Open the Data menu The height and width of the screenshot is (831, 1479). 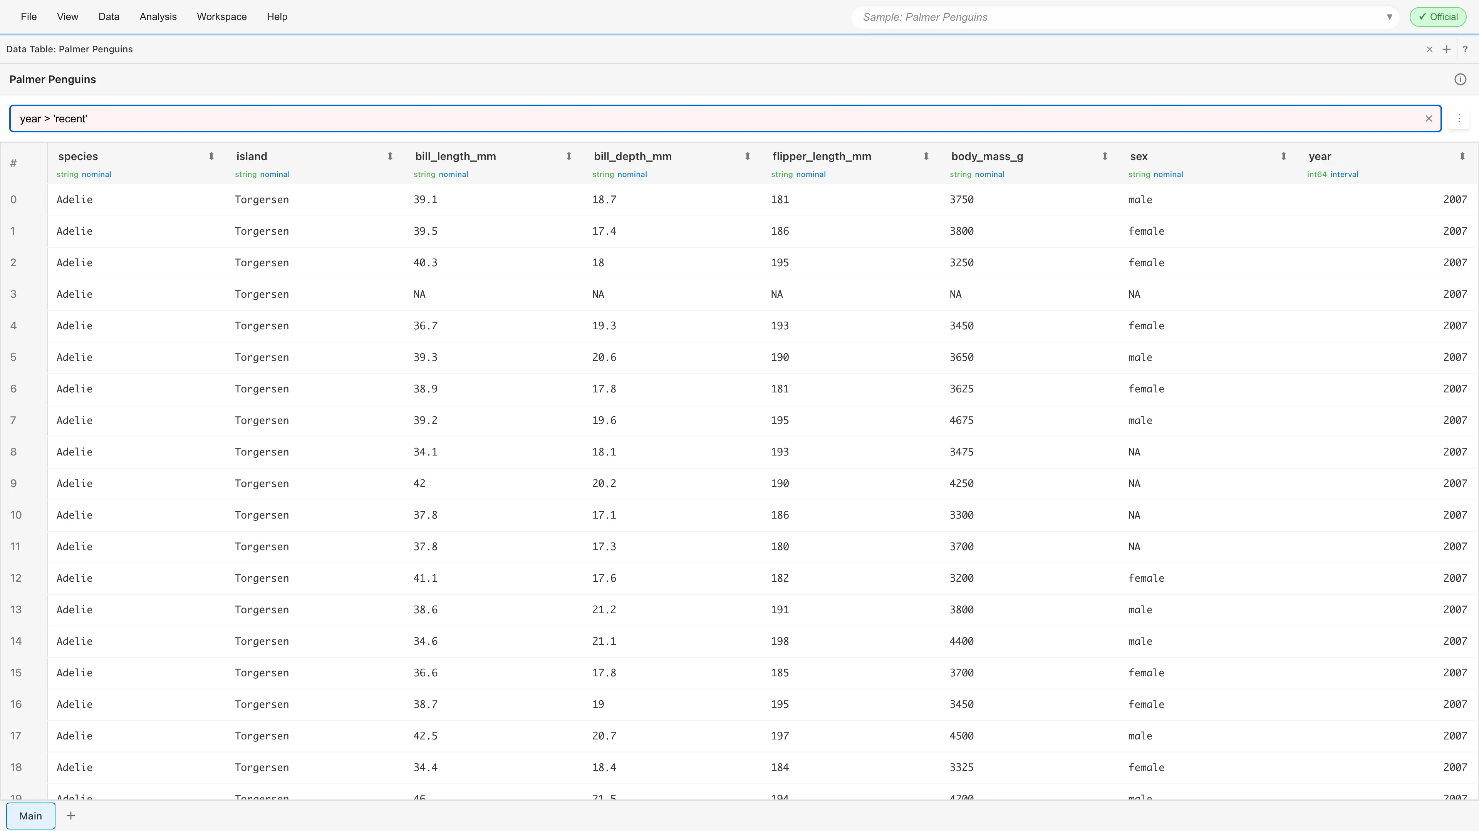click(109, 17)
